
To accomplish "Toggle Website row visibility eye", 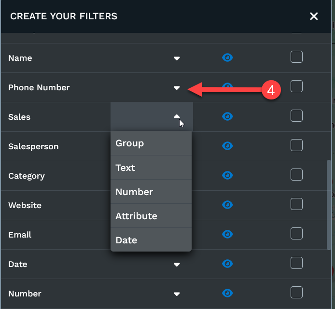I will pos(227,205).
